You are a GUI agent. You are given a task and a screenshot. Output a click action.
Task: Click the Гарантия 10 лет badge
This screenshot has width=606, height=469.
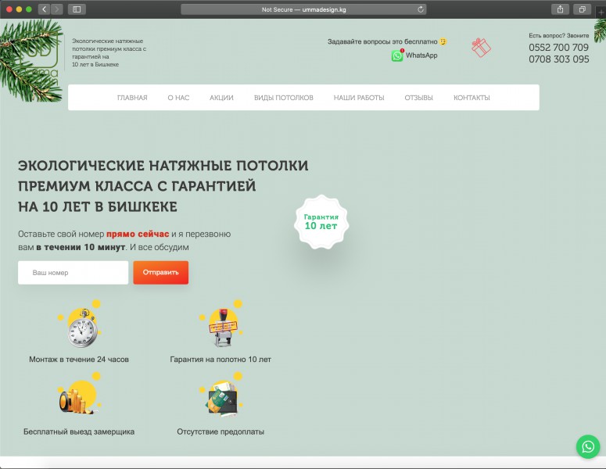coord(321,222)
